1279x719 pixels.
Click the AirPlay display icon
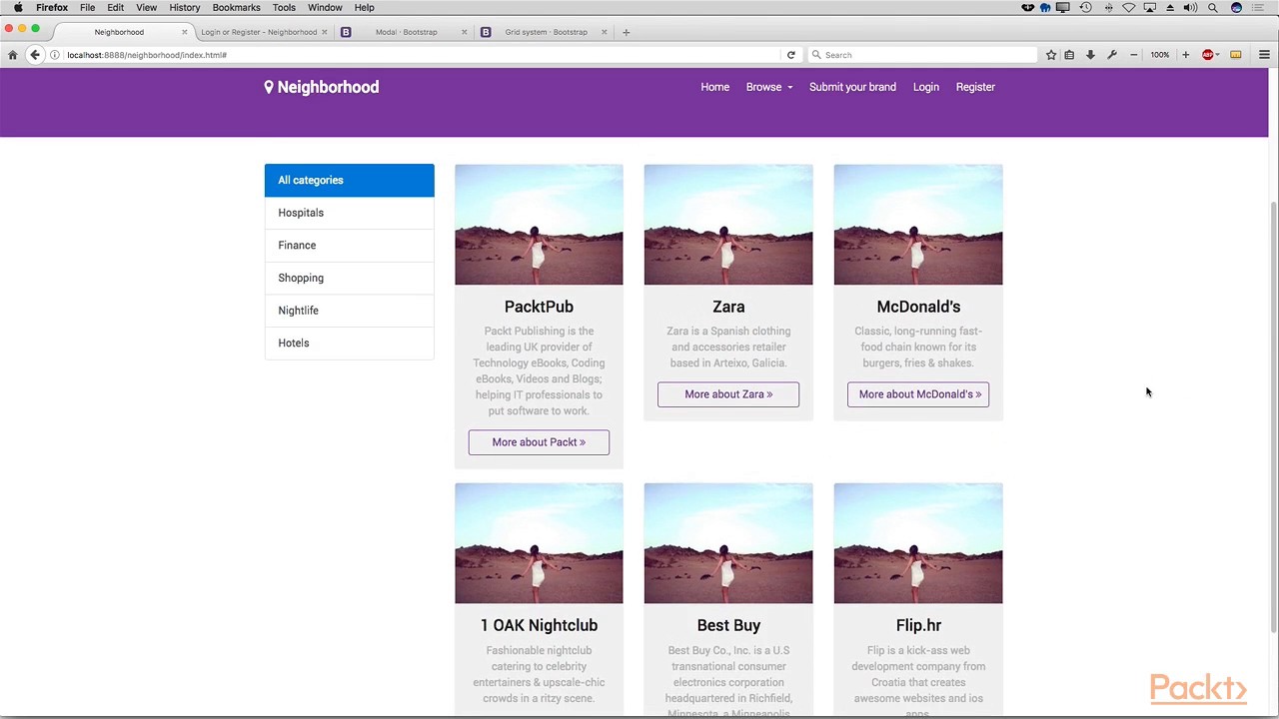tap(1150, 7)
